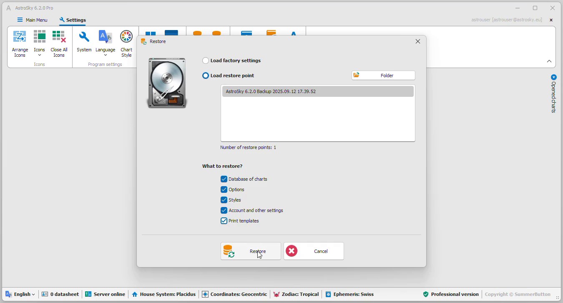The height and width of the screenshot is (303, 563).
Task: Click the translate icon beside English
Action: 8,294
